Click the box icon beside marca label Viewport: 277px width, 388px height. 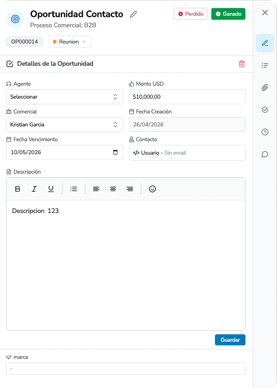(x=9, y=357)
